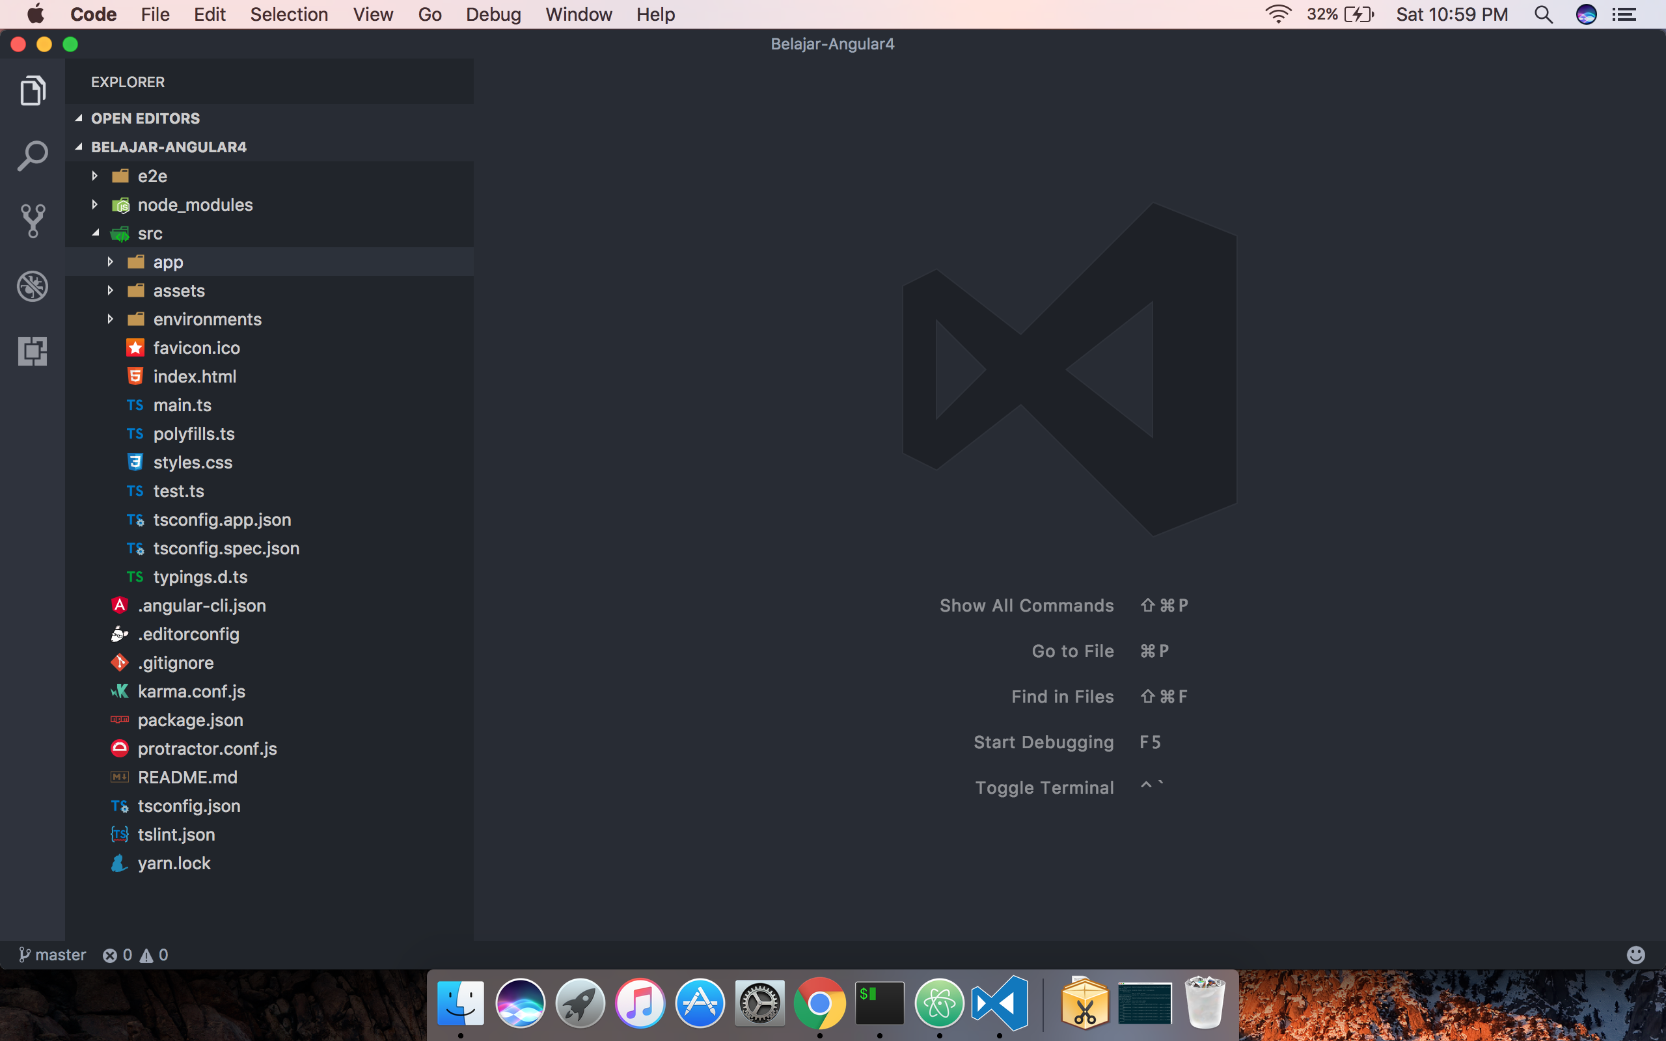
Task: Open typings.d.ts file
Action: (269, 577)
